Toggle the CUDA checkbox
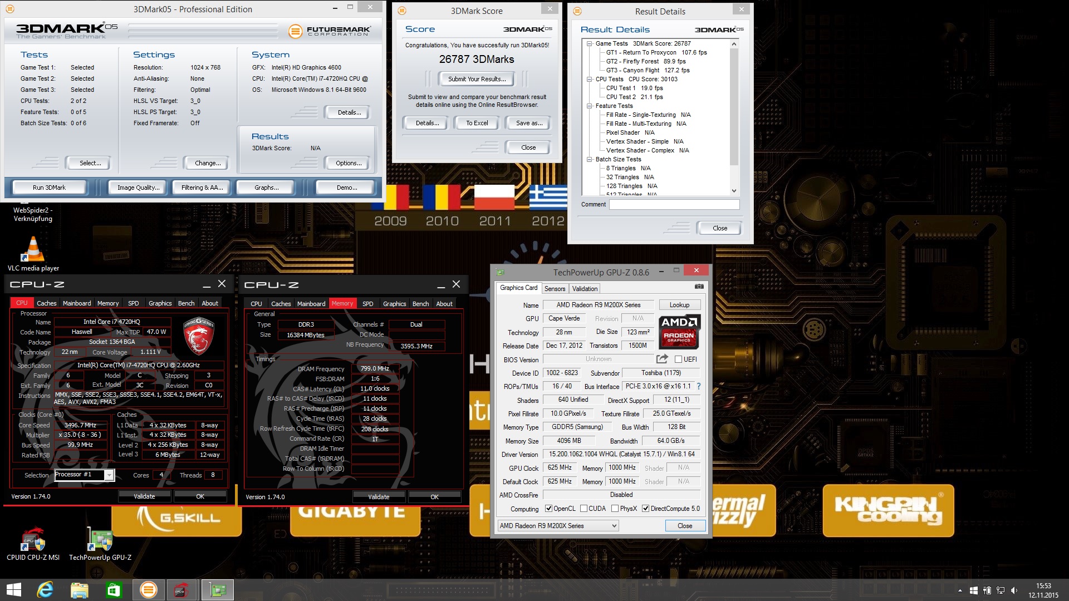 pos(583,508)
